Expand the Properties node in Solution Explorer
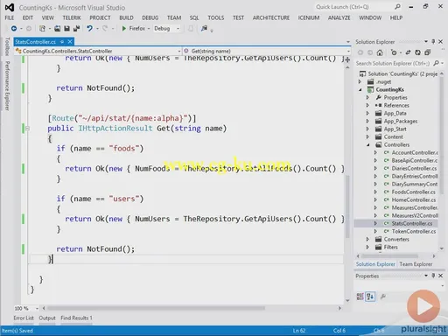448x336 pixels. point(367,97)
